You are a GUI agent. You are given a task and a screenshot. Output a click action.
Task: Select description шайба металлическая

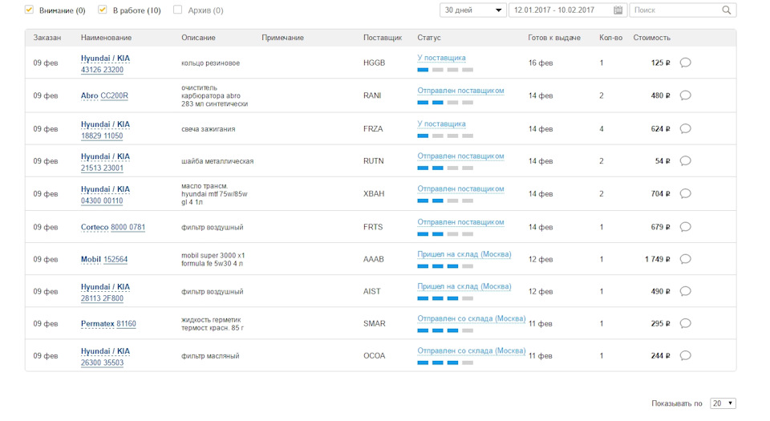pos(217,161)
